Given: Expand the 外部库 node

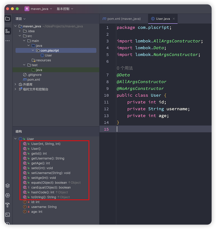Looking at the screenshot, I should click(x=15, y=84).
